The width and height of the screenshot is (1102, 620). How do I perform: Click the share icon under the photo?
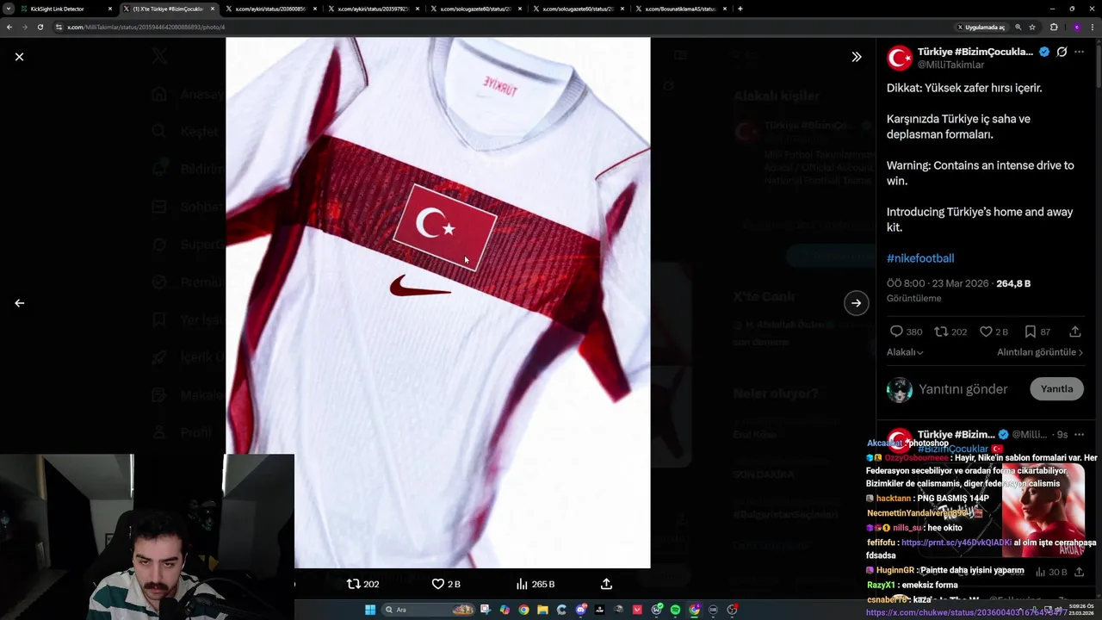[x=606, y=584]
